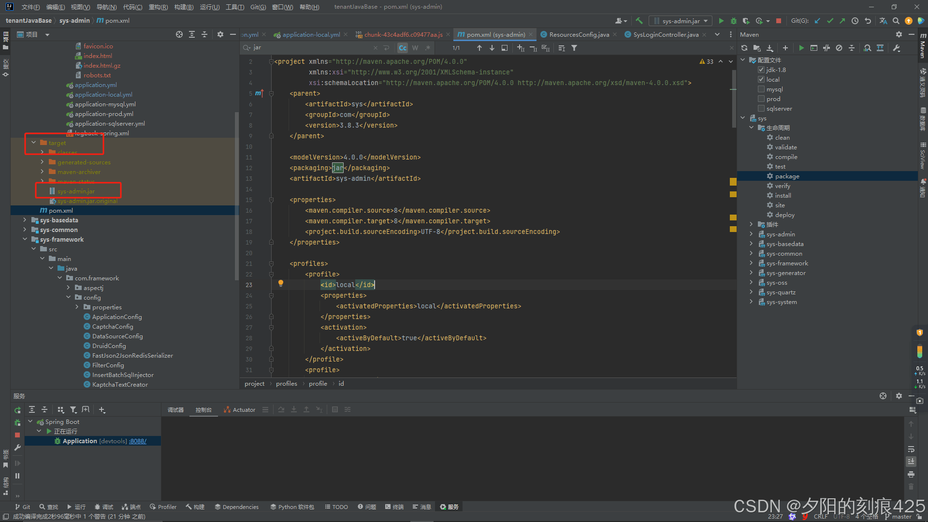This screenshot has width=928, height=522.
Task: Uncheck the jdk-1.8 profile checkbox
Action: pyautogui.click(x=761, y=70)
